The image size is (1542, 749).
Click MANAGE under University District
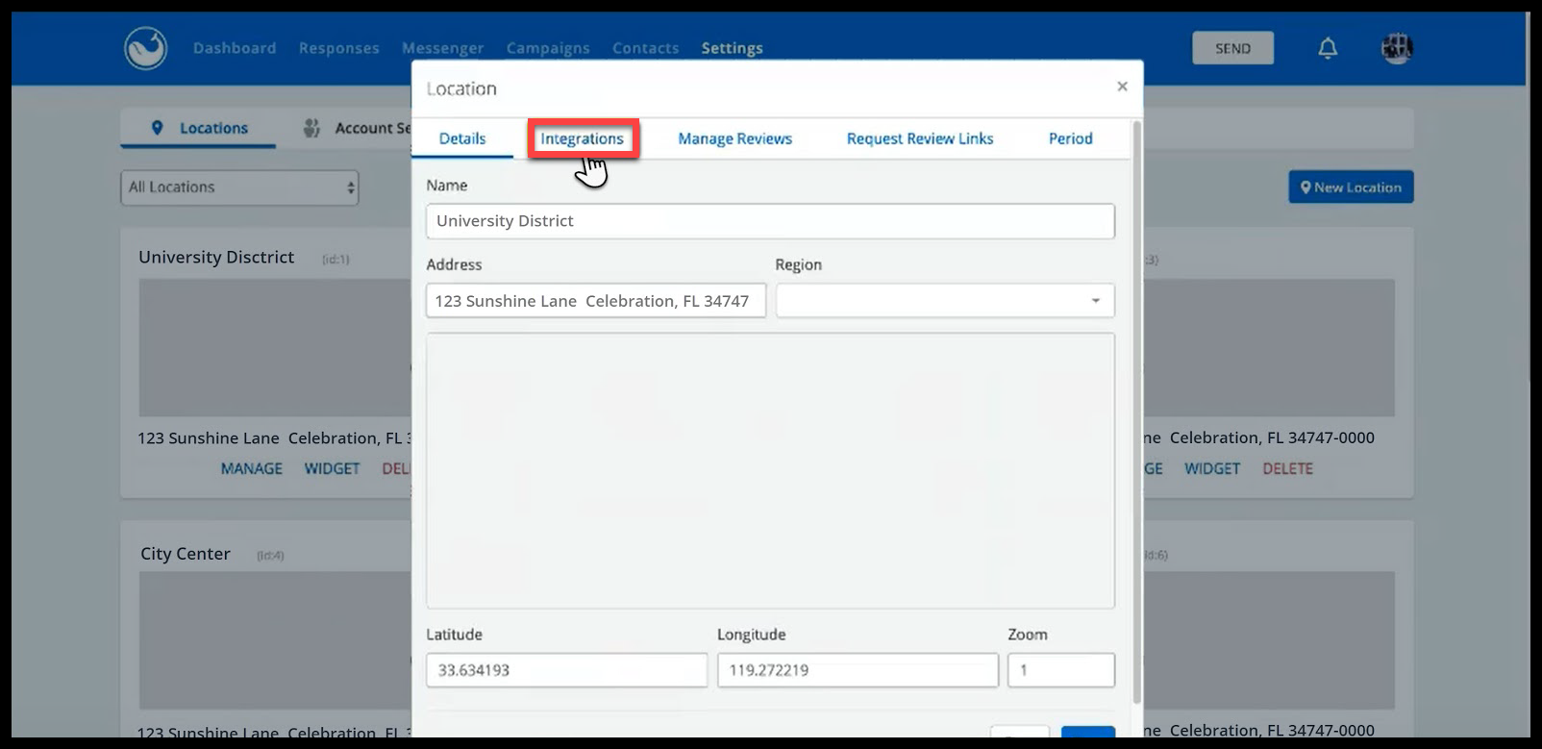pos(252,468)
